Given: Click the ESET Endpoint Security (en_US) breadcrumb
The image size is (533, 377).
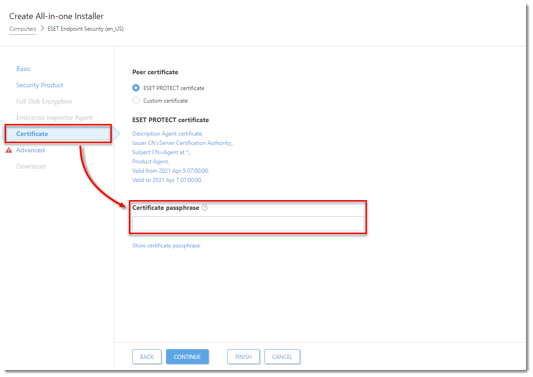Looking at the screenshot, I should pyautogui.click(x=85, y=29).
